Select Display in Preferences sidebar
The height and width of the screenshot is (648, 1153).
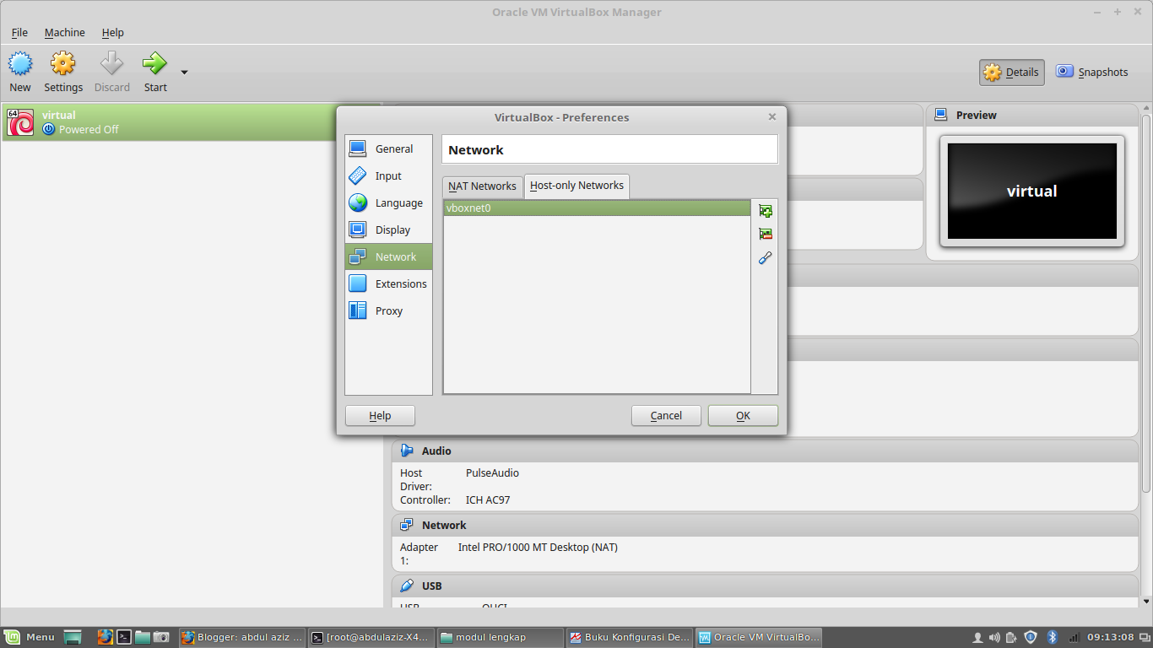[x=388, y=229]
